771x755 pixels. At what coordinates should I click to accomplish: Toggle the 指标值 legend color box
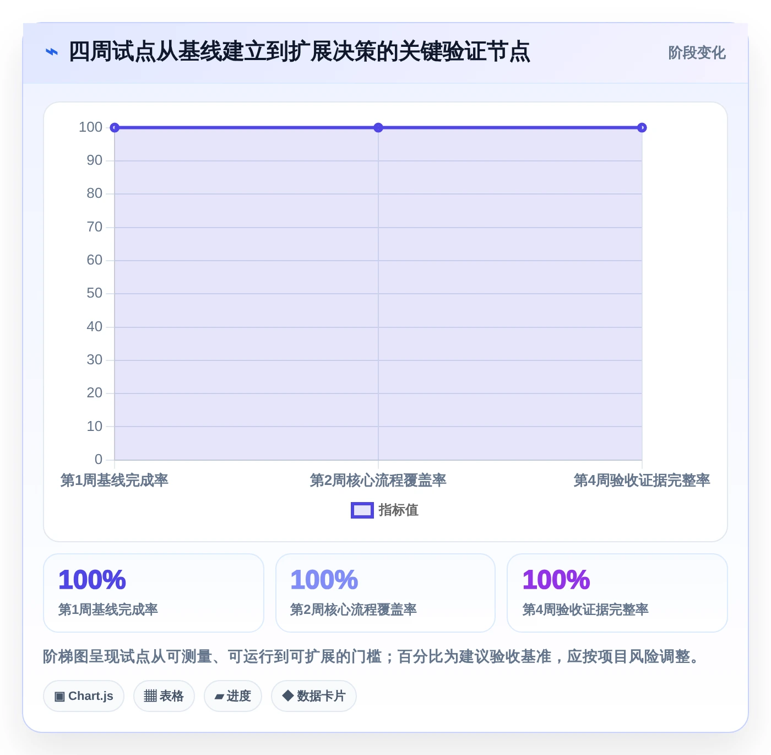click(x=362, y=510)
